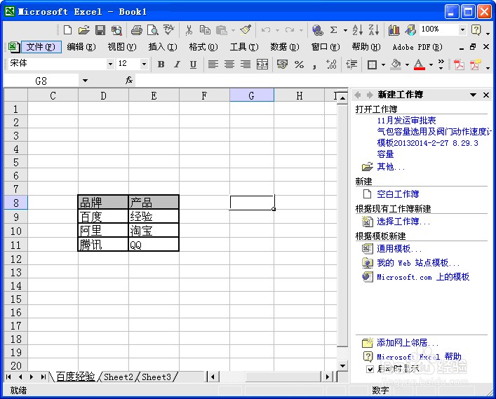
Task: Click the 通用模板 link
Action: click(399, 249)
